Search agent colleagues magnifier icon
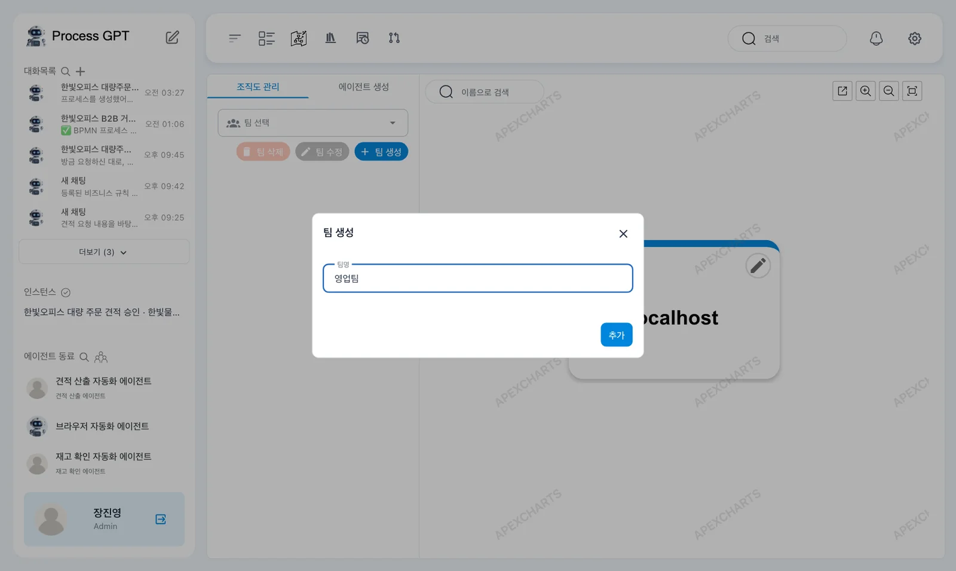The width and height of the screenshot is (956, 571). coord(84,357)
